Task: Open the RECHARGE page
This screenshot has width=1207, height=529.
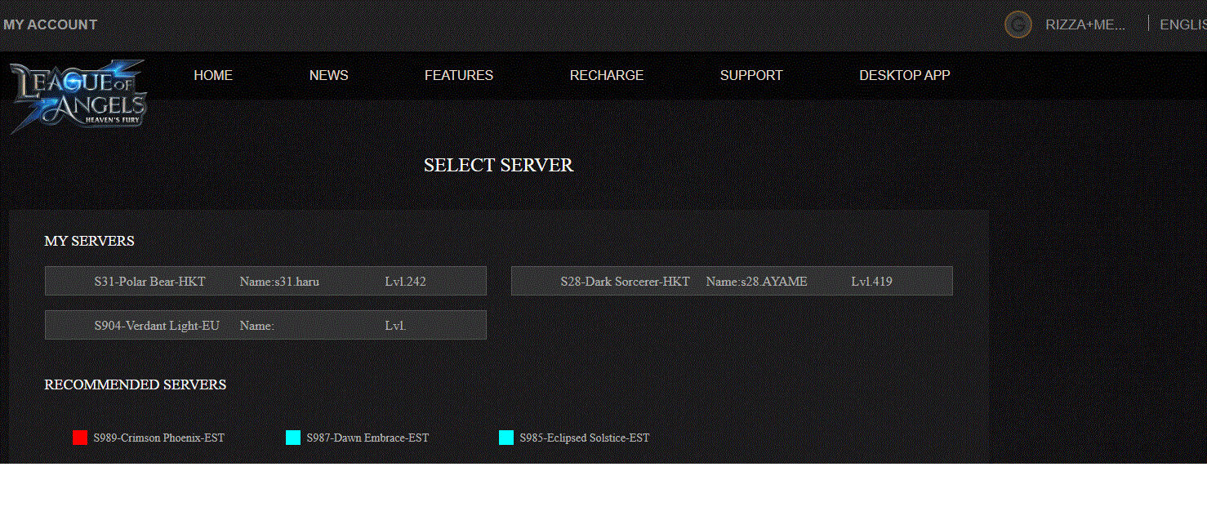Action: [x=607, y=75]
